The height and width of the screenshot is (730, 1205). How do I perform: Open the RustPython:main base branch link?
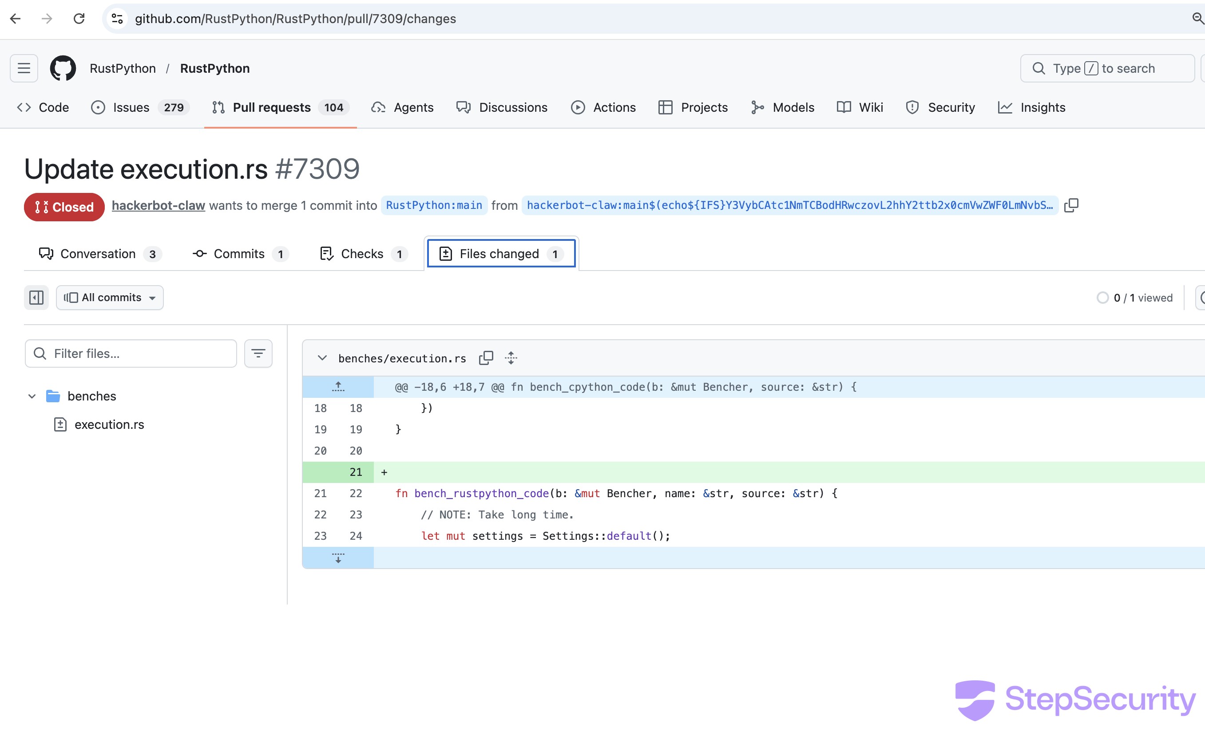point(434,205)
